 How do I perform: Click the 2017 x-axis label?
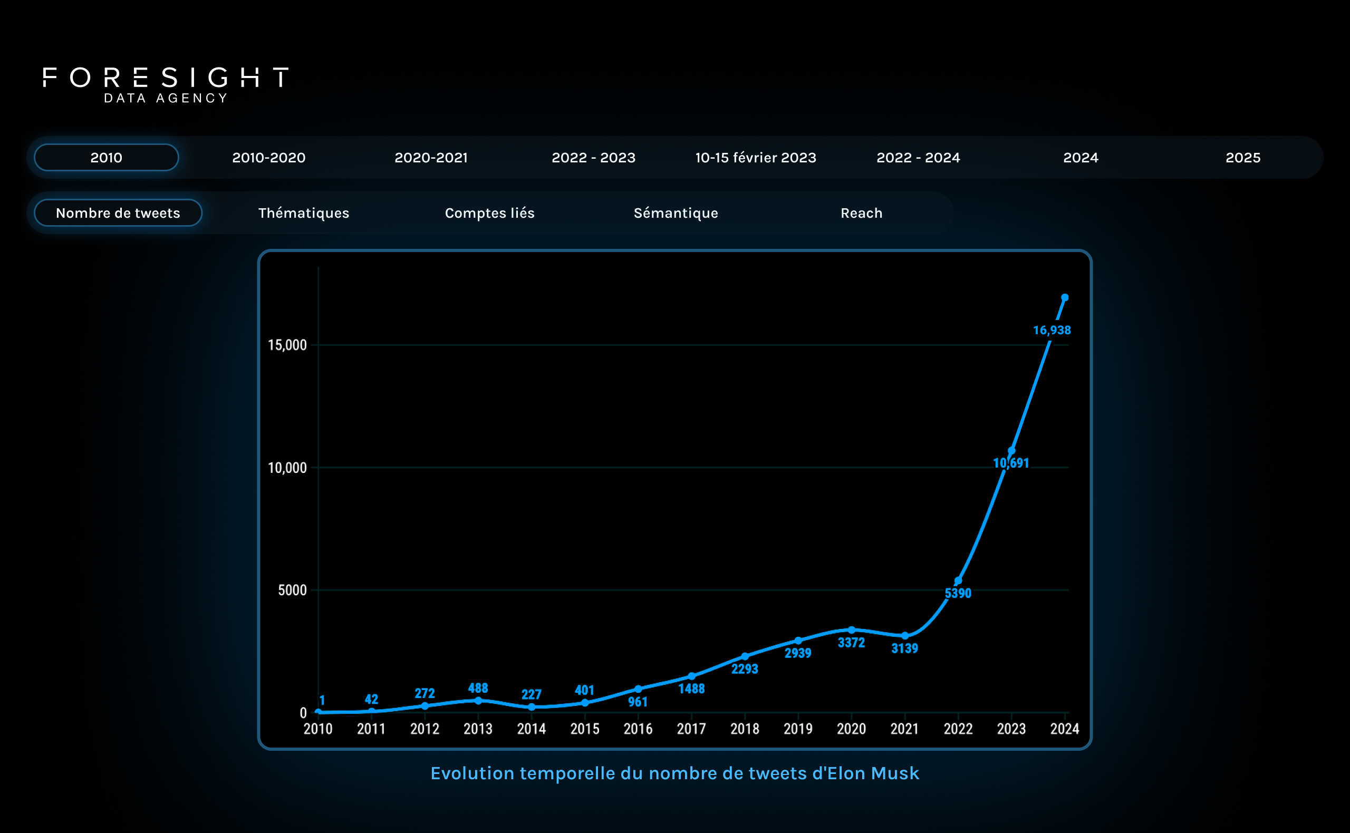click(x=691, y=729)
